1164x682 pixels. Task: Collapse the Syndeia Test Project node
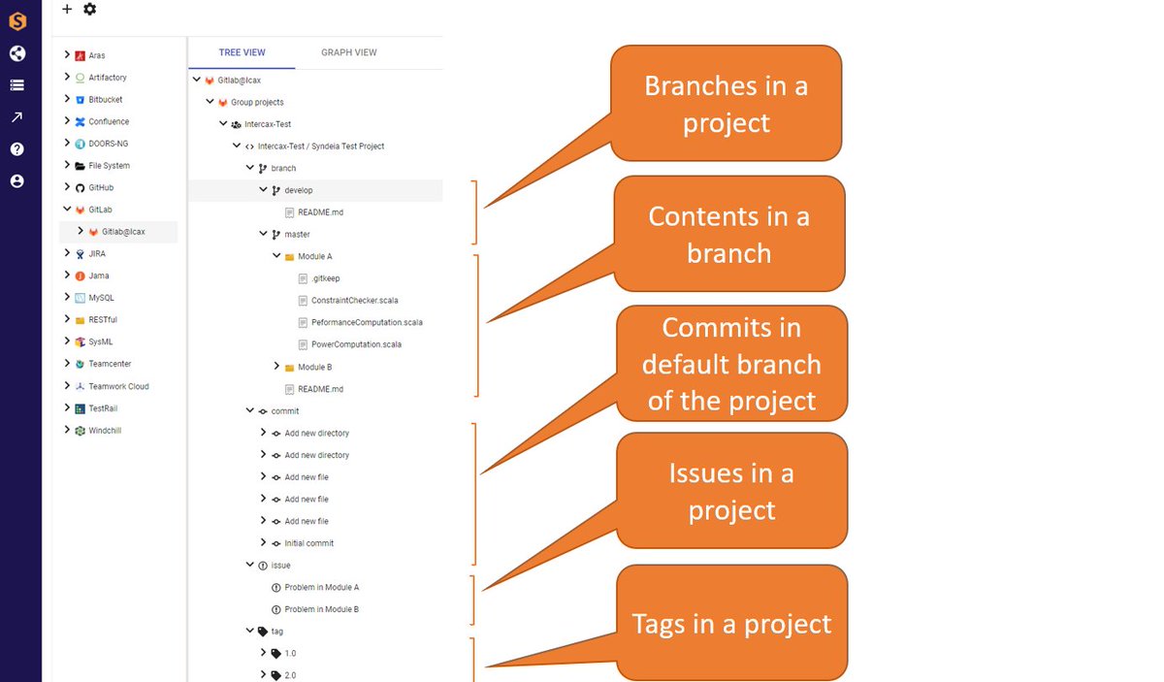tap(237, 146)
